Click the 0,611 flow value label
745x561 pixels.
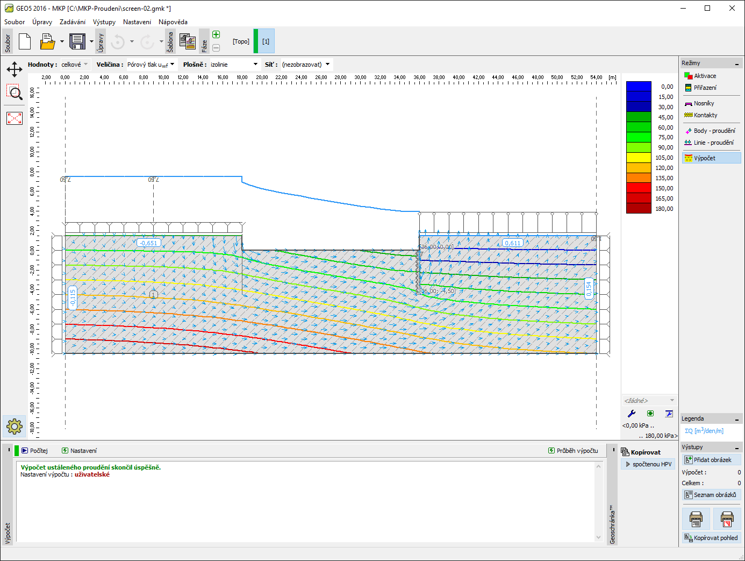[512, 243]
